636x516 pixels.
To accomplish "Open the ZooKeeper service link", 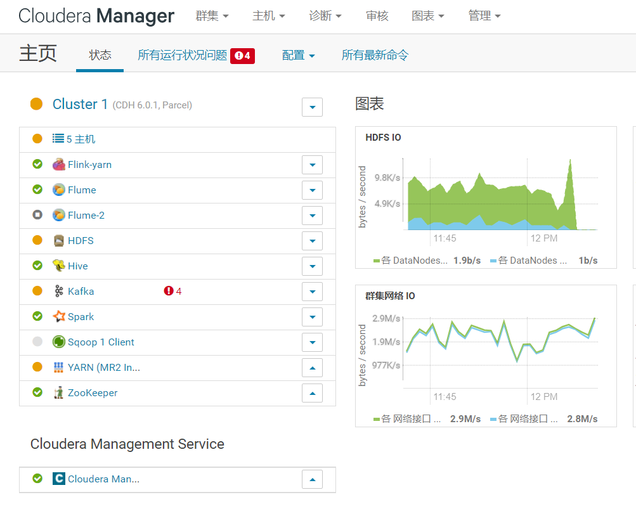I will click(93, 393).
